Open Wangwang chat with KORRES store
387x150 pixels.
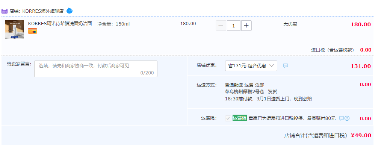pos(70,11)
